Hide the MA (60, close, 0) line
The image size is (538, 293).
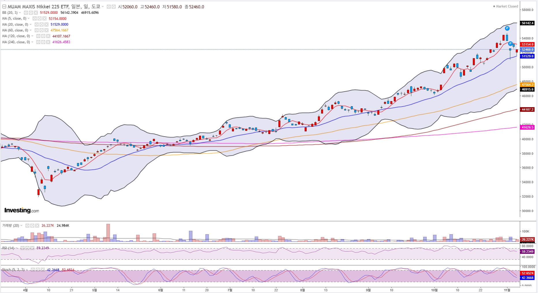[37, 30]
